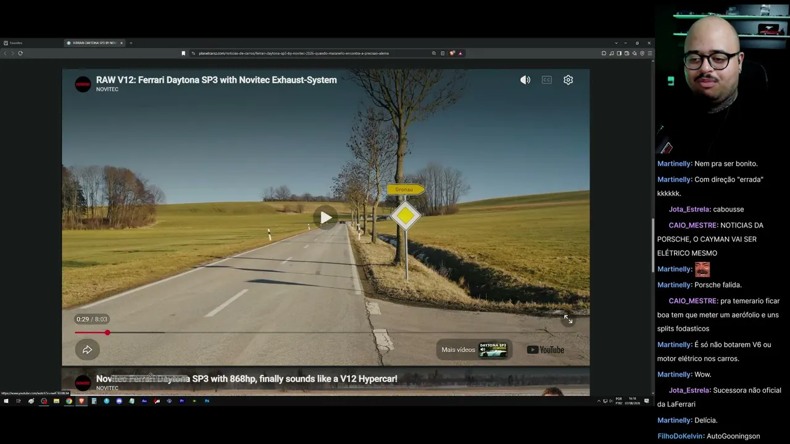Click the video timestamp '0:29 / 8:03'
This screenshot has height=444, width=790.
pos(92,319)
